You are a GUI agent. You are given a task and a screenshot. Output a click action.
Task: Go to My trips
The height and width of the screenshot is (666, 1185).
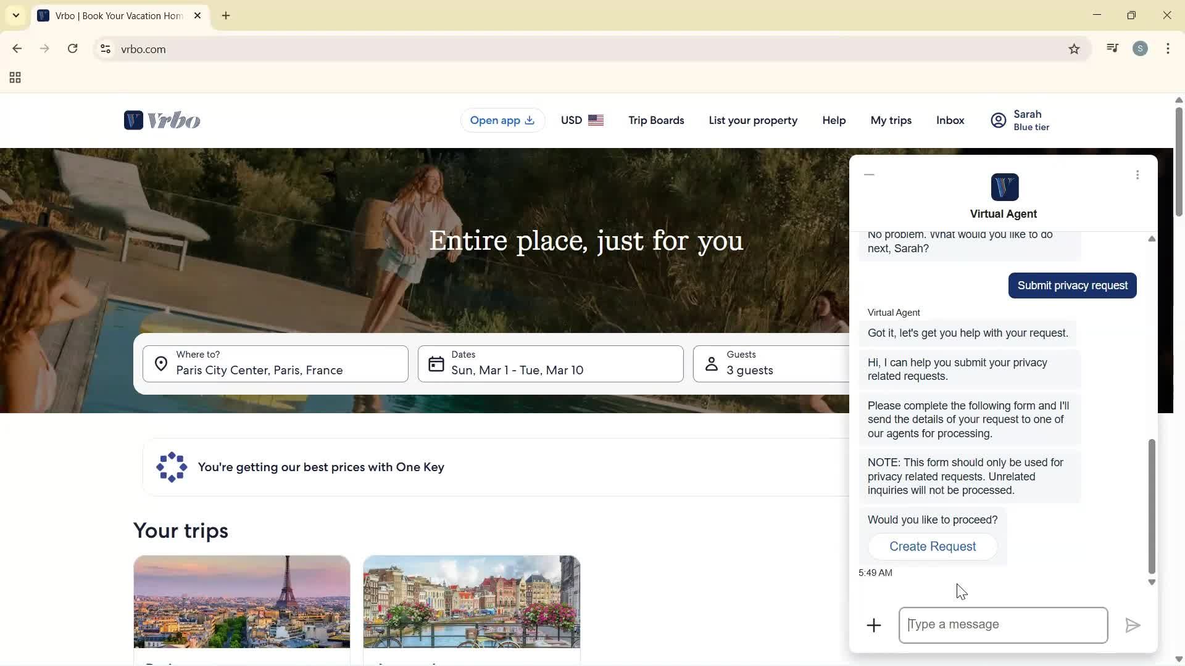pos(891,120)
